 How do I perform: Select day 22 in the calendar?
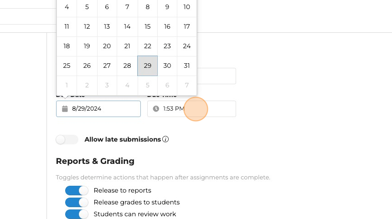147,46
